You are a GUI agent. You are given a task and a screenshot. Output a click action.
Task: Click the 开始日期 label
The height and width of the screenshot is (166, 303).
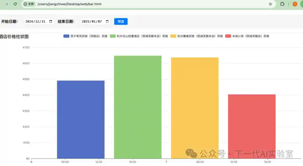[10, 21]
